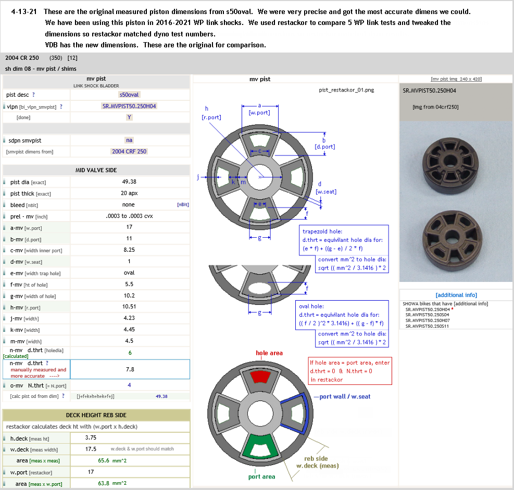Open the [additional info] link
Image resolution: width=514 pixels, height=490 pixels.
tap(456, 295)
